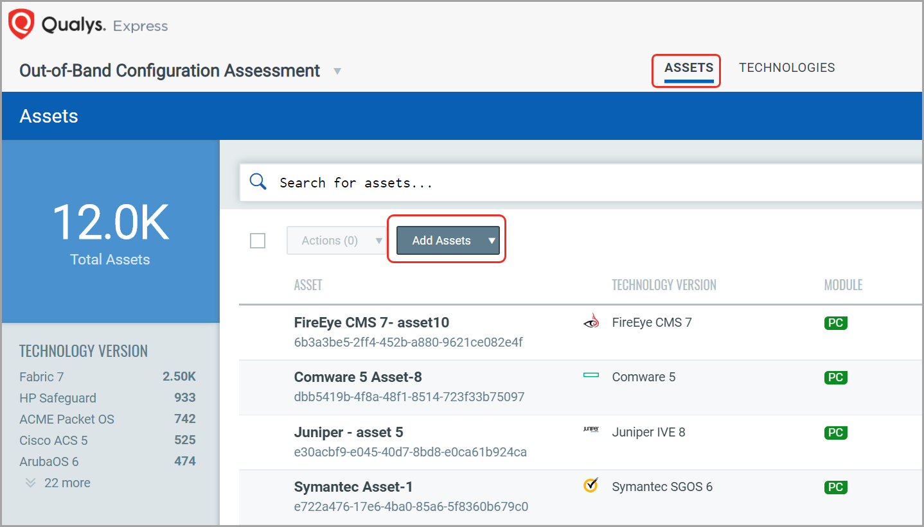Click the FireEye CMS 7 technology version text
This screenshot has width=924, height=527.
(652, 322)
